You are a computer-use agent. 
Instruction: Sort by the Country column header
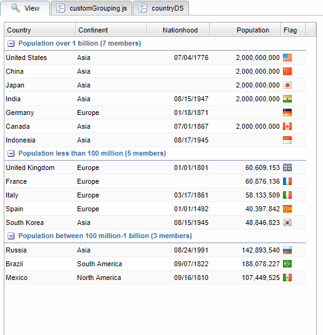pyautogui.click(x=40, y=30)
